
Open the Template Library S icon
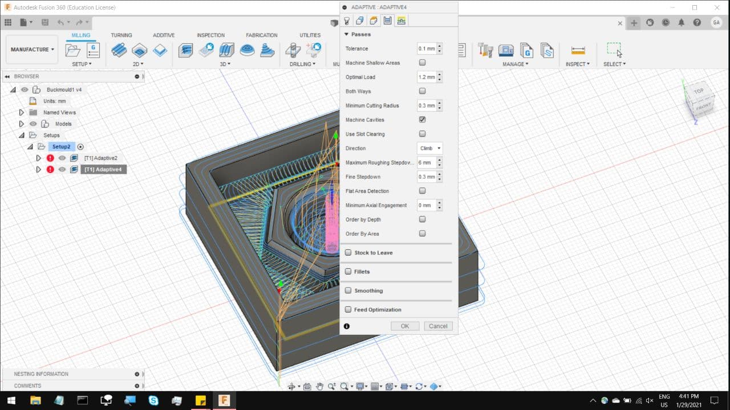coord(547,50)
